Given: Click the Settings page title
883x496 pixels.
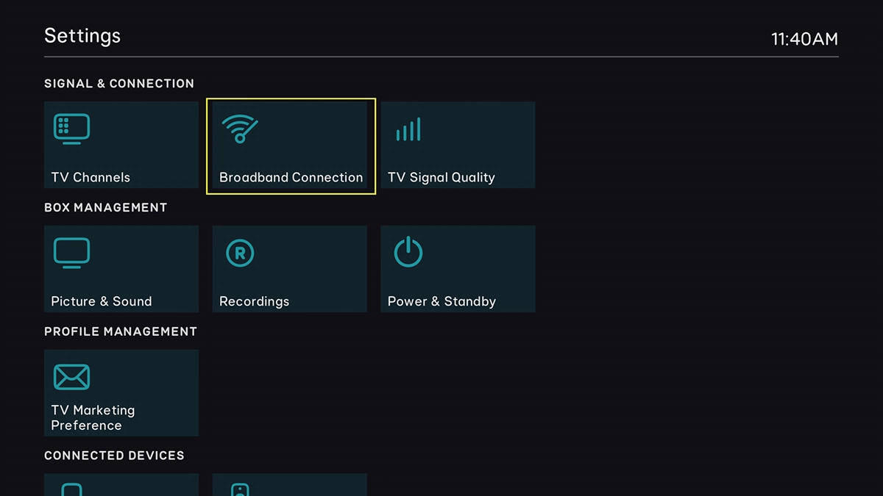Looking at the screenshot, I should (x=82, y=35).
